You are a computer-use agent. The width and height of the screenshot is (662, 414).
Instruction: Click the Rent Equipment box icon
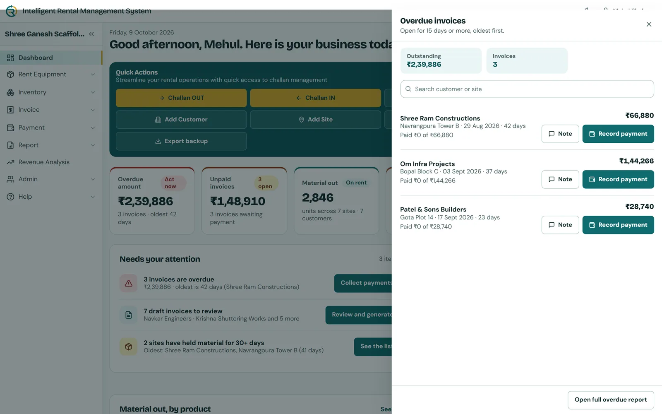tap(10, 75)
